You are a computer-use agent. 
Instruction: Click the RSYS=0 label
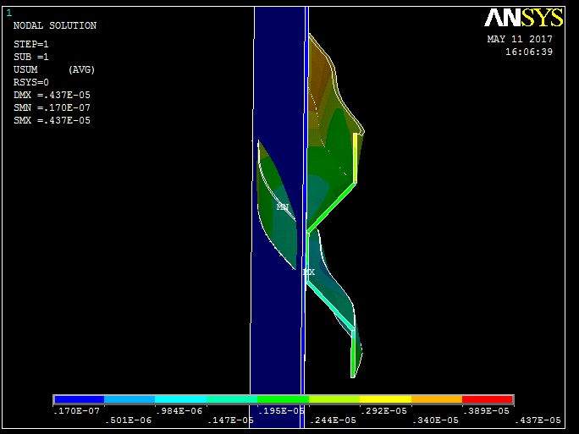click(31, 82)
